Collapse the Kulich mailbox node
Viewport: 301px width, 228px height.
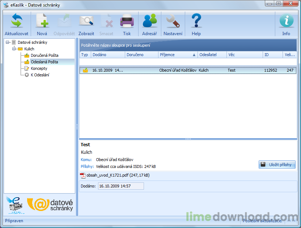point(14,48)
